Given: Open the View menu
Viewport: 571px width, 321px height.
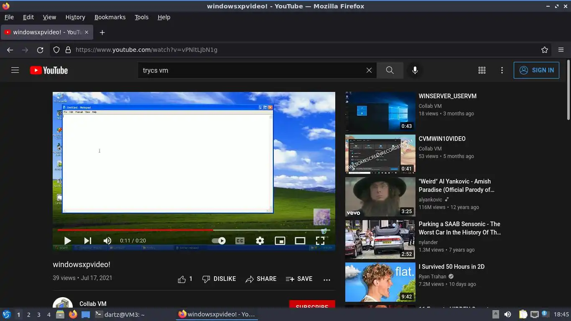Looking at the screenshot, I should click(49, 17).
